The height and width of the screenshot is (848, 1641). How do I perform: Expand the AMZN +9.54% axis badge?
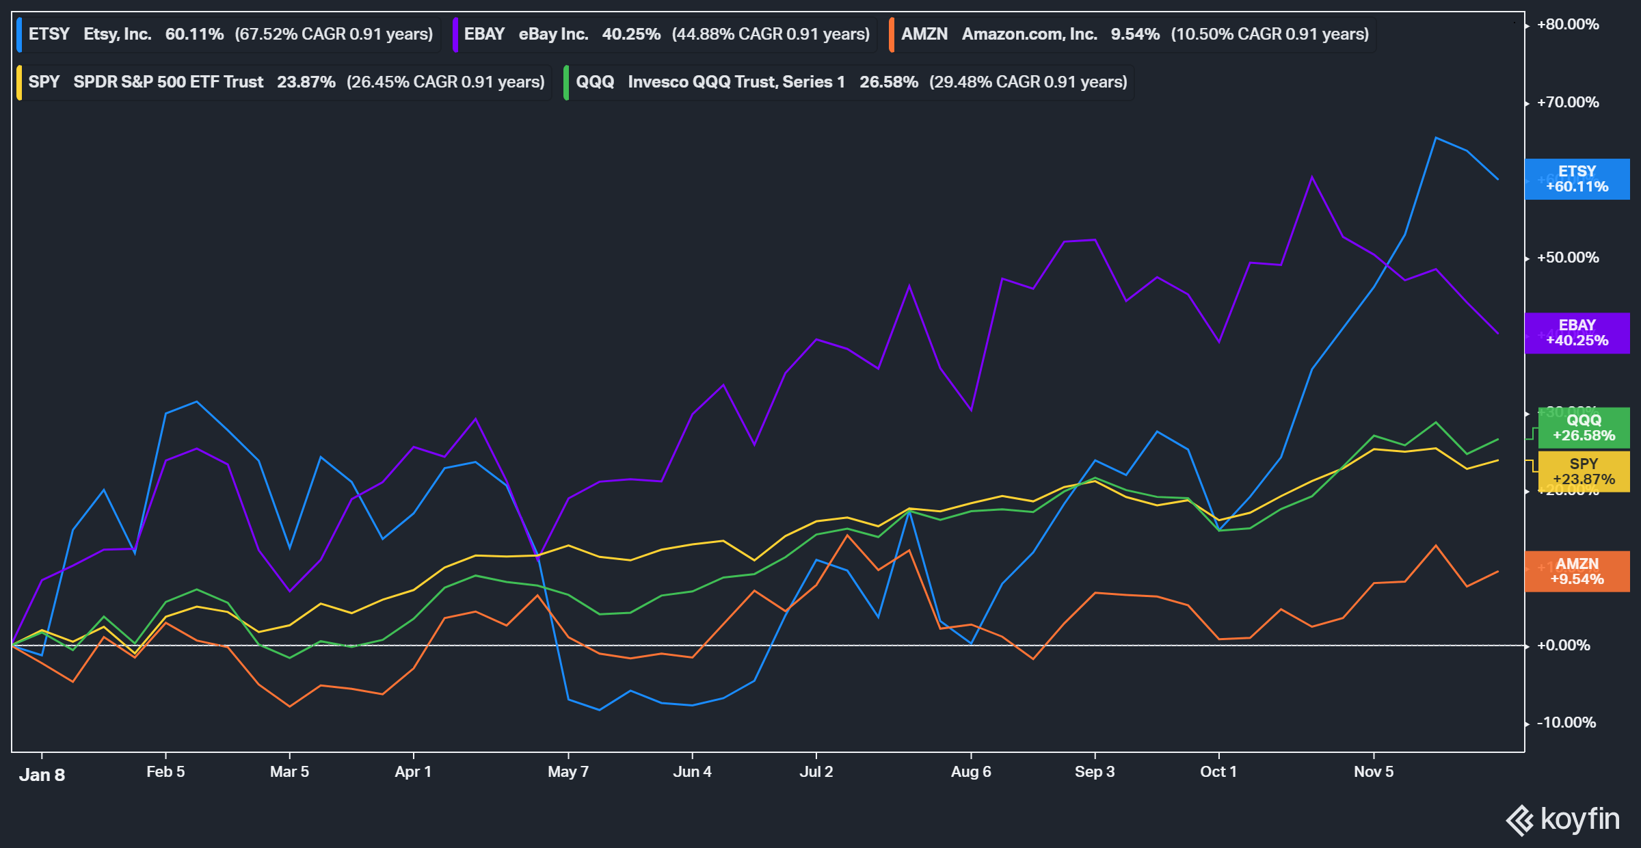[1577, 571]
